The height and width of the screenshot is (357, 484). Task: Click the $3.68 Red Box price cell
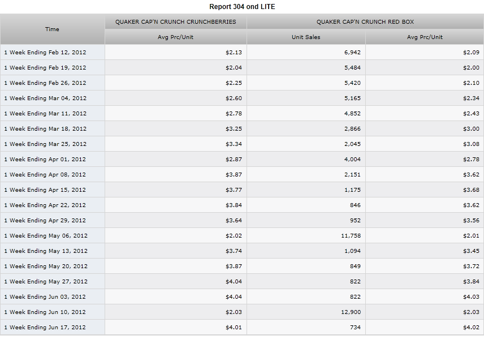pos(425,190)
